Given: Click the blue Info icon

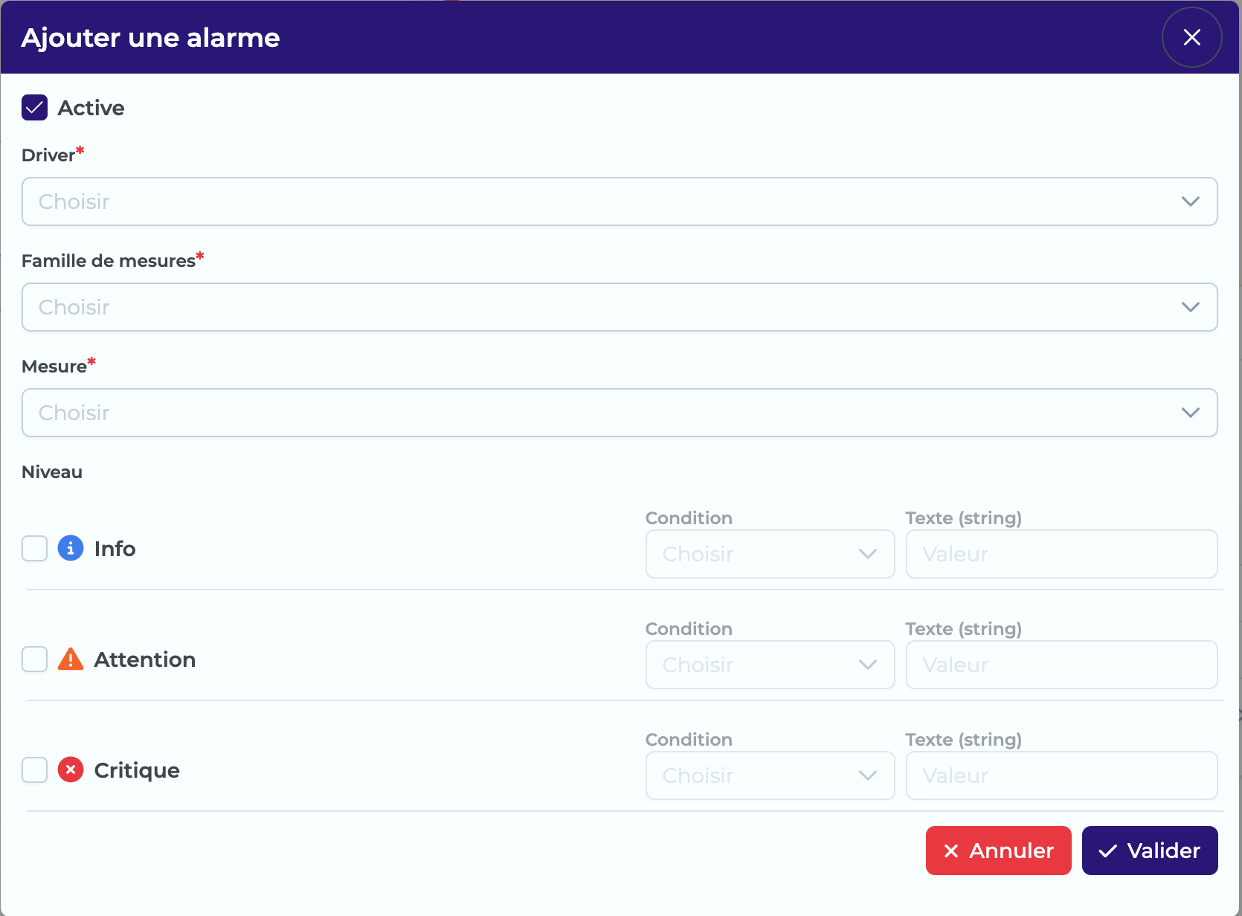Looking at the screenshot, I should click(x=71, y=549).
